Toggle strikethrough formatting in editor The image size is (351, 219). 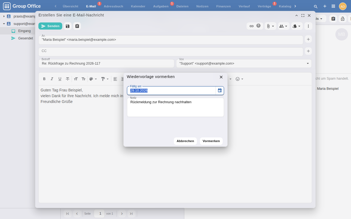pos(67,79)
